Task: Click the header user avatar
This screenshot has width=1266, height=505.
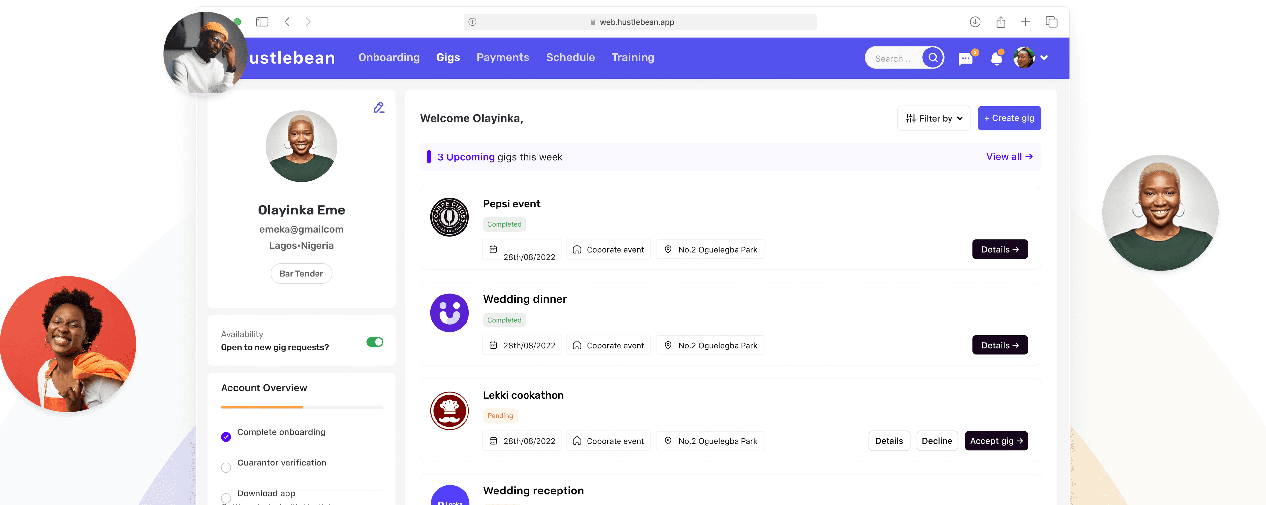Action: [x=1024, y=57]
